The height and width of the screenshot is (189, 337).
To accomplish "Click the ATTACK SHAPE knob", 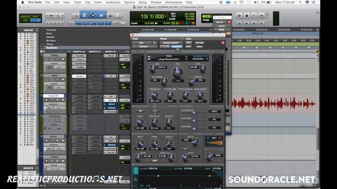I will (x=185, y=94).
